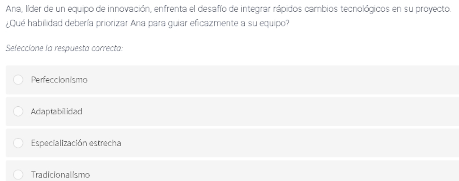This screenshot has height=181, width=459.
Task: Mark the Especialización estrecha radio button
Action: (x=19, y=143)
